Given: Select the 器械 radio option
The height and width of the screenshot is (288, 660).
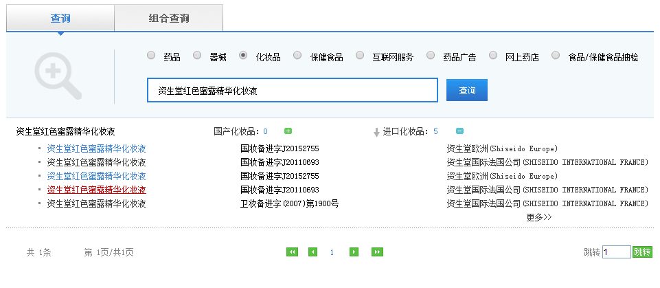Looking at the screenshot, I should [197, 56].
